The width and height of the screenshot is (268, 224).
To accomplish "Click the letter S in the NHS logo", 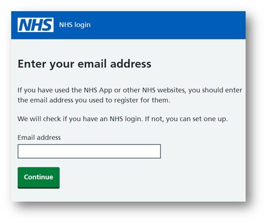I will click(47, 25).
